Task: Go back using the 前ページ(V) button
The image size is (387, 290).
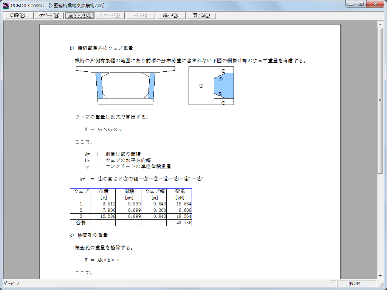Action: pos(79,15)
